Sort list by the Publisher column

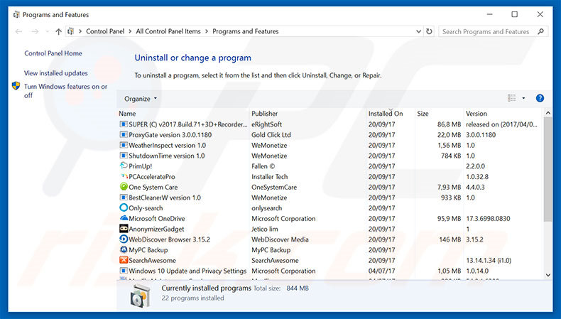(x=265, y=114)
